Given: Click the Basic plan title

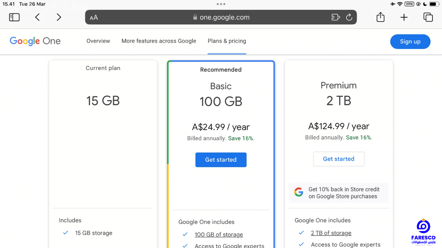Looking at the screenshot, I should coord(221,86).
